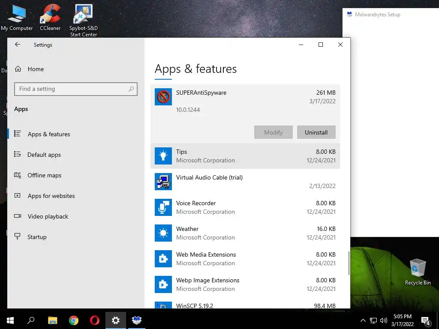Open the notification center icon
Viewport: 439px width, 329px height.
[426, 321]
